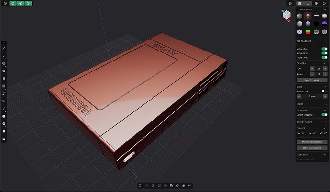Select the YZ construction plane
The width and height of the screenshot is (330, 192).
(x=312, y=133)
